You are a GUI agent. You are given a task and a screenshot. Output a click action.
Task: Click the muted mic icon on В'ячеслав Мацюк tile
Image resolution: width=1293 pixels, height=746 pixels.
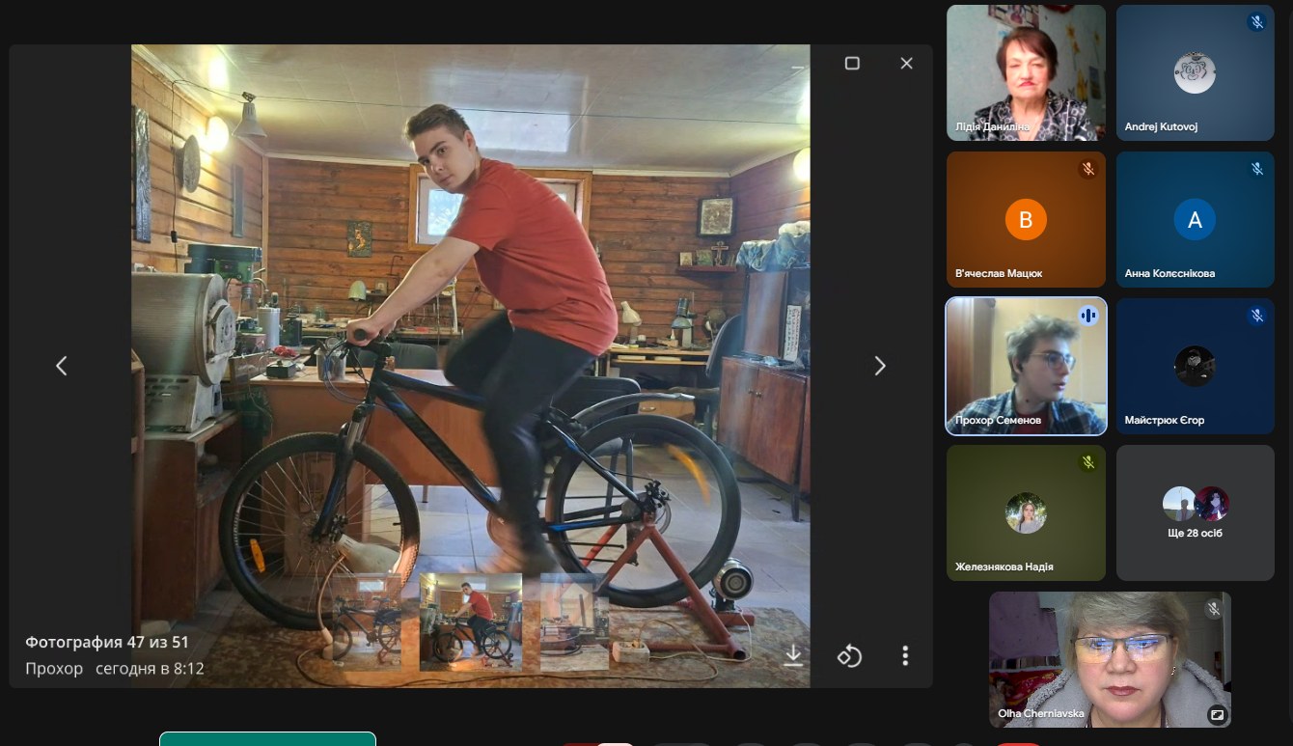coord(1087,169)
